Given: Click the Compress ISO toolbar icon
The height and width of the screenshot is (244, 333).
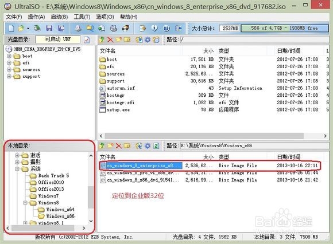Looking at the screenshot, I should point(142,28).
